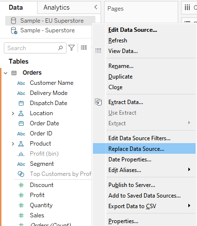The height and width of the screenshot is (226, 197).
Task: Select the Sample - Superstore data source
Action: (47, 30)
